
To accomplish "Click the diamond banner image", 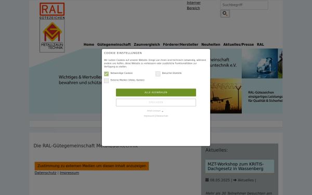I will pos(259,63).
